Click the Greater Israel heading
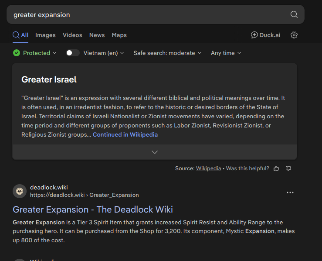This screenshot has width=322, height=261. pos(49,79)
